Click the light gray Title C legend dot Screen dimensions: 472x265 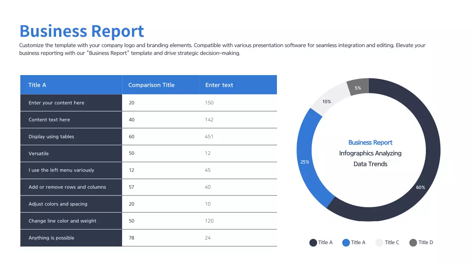pos(379,243)
